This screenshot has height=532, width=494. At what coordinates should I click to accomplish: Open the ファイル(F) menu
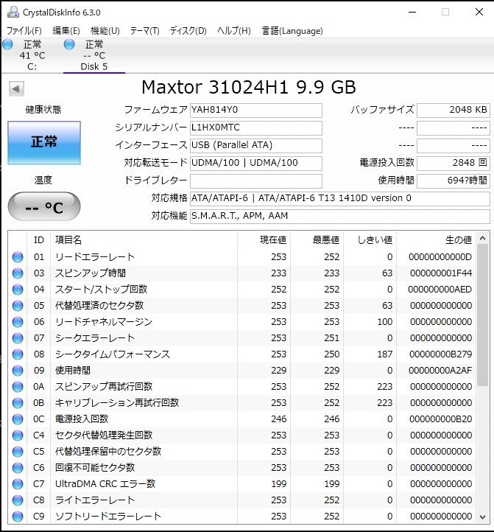(x=24, y=31)
